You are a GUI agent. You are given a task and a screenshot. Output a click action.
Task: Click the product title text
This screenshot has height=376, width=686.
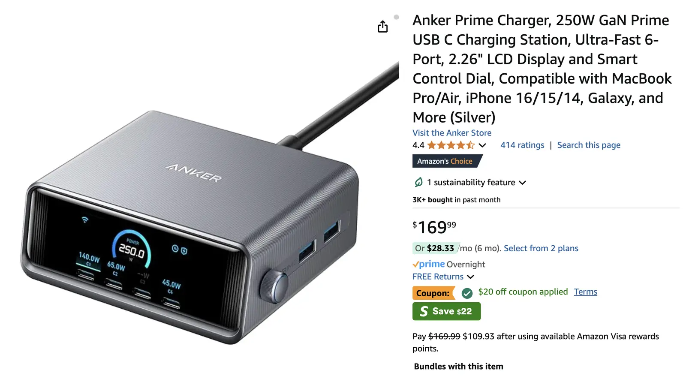(x=542, y=69)
